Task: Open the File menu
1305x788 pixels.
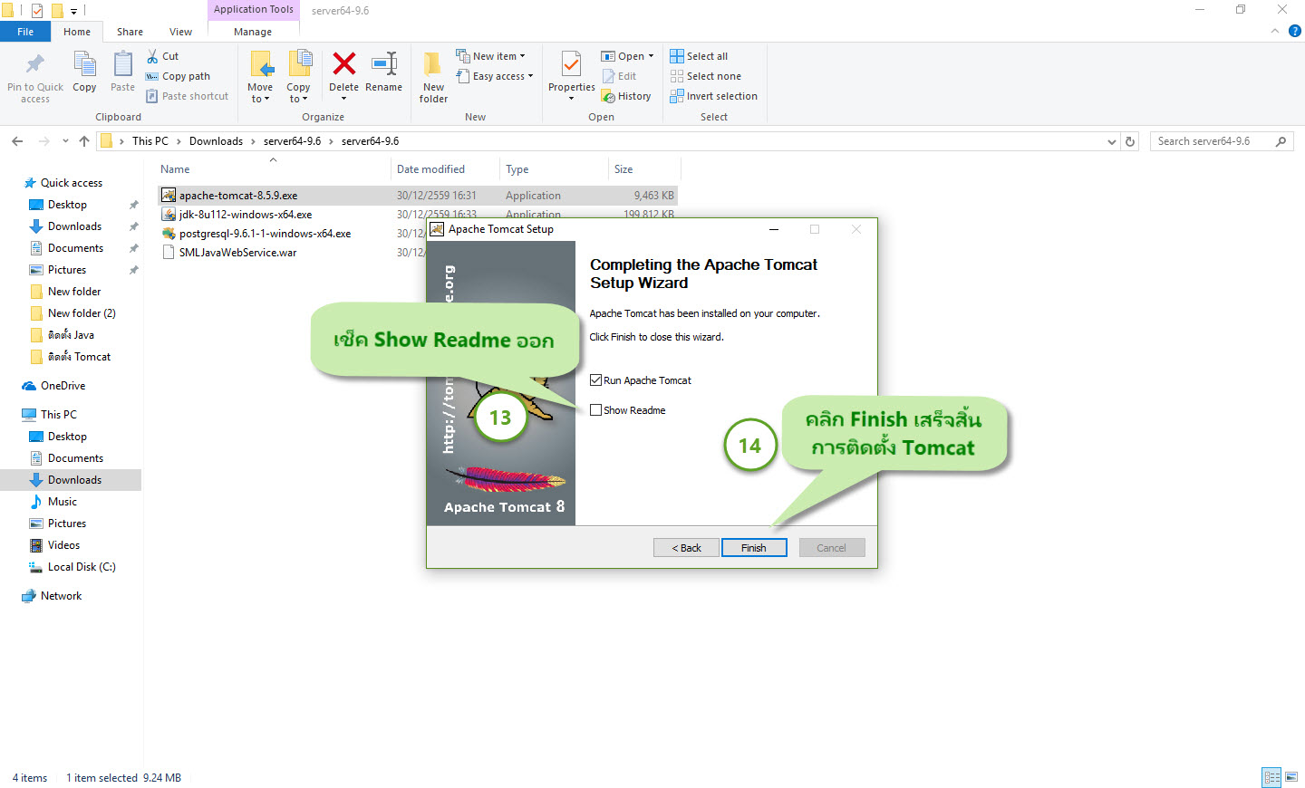Action: [25, 32]
